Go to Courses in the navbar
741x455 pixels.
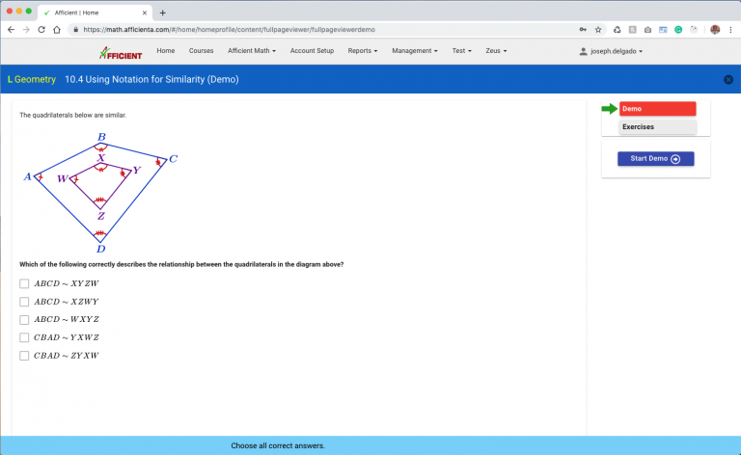[201, 50]
